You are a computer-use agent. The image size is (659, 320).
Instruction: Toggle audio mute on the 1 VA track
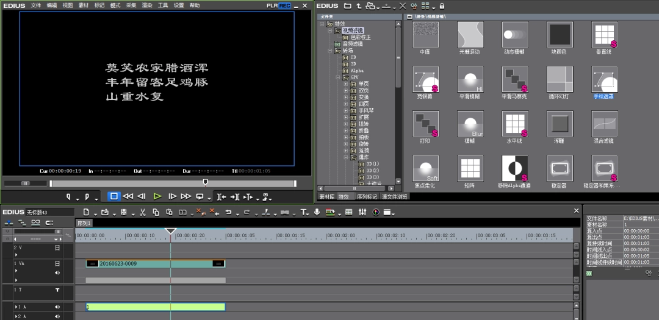tap(57, 272)
